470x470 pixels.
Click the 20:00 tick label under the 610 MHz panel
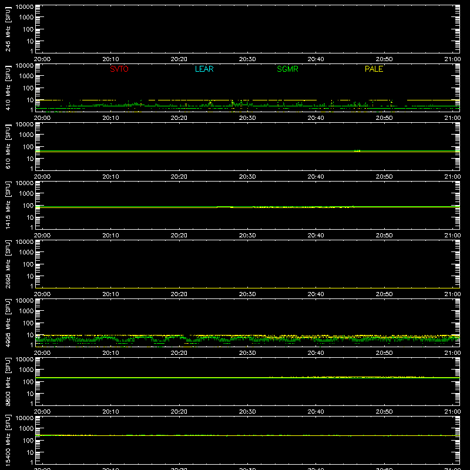(42, 177)
